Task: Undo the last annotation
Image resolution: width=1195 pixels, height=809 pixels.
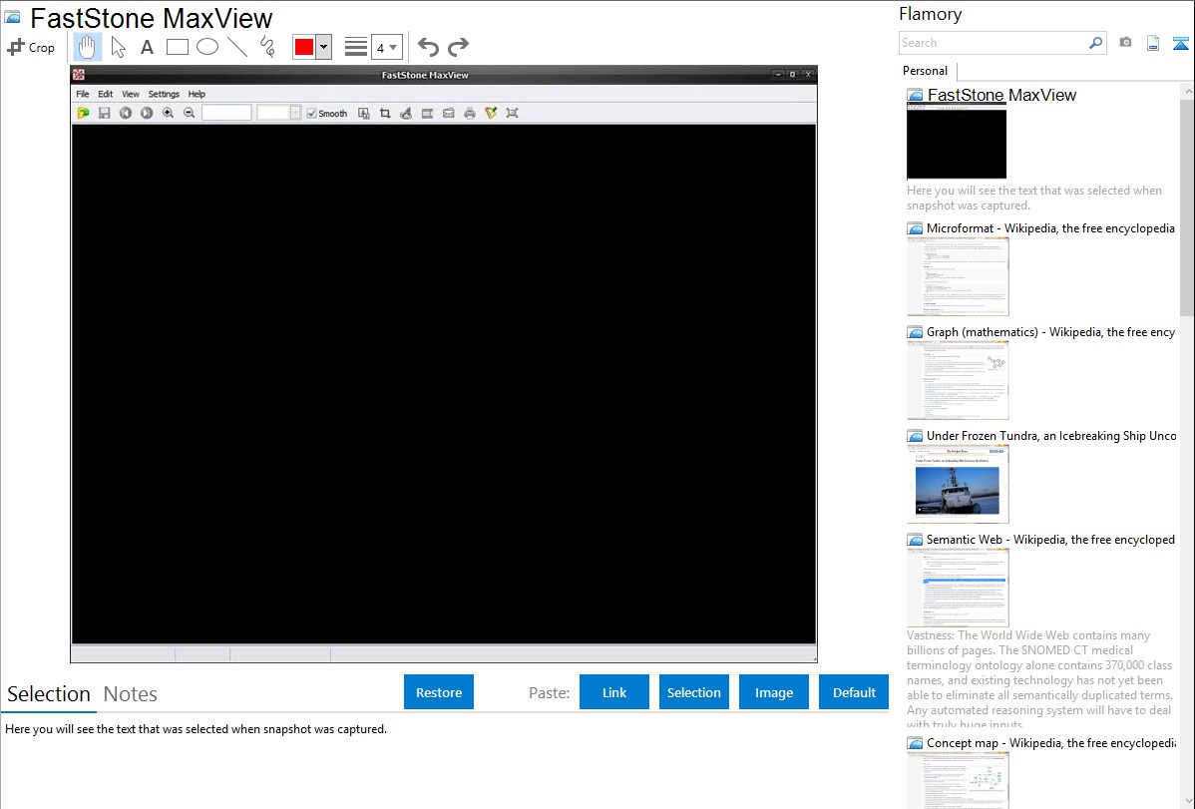Action: (x=428, y=47)
